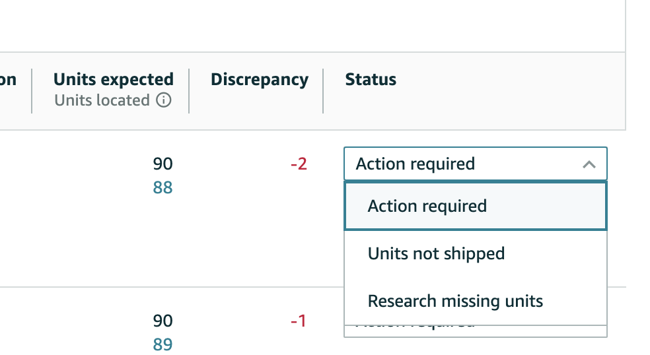Click the Units located subheader text
This screenshot has width=650, height=355.
(102, 100)
